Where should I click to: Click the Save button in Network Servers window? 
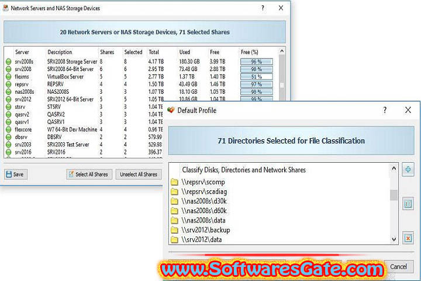pyautogui.click(x=15, y=174)
